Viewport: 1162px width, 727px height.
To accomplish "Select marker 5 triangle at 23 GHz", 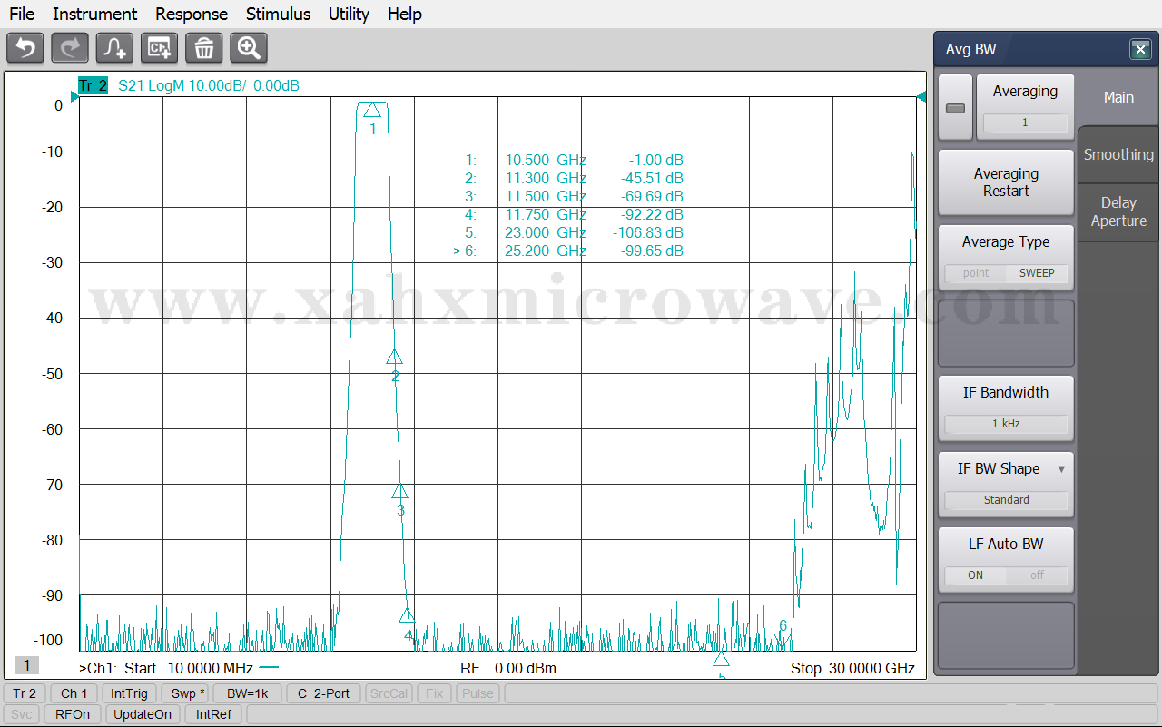I will coord(721,659).
